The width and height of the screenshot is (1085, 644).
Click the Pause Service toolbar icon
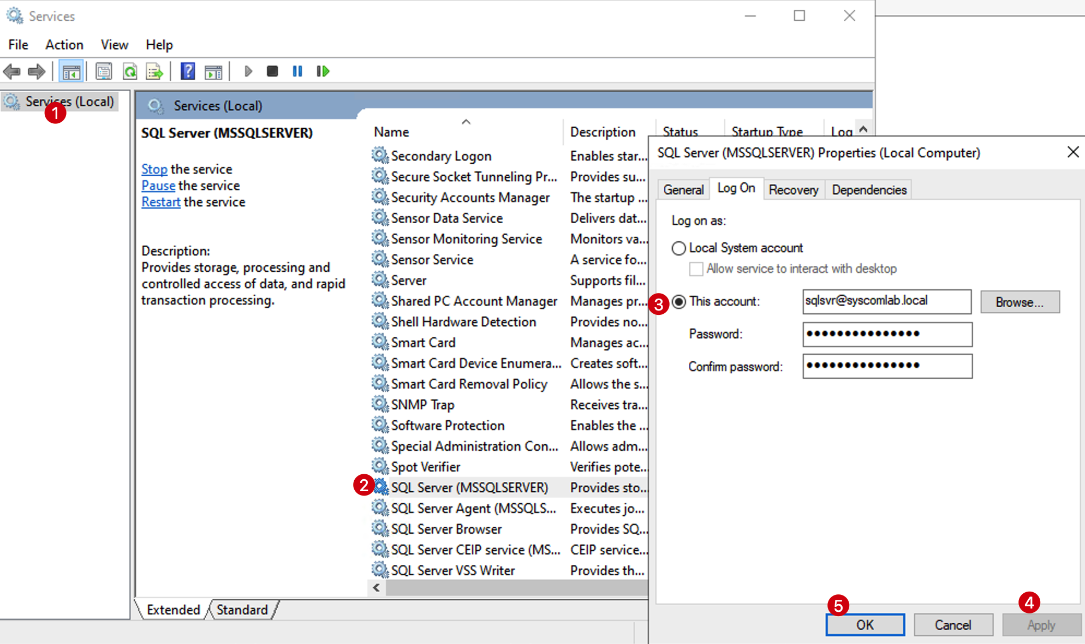click(x=297, y=71)
